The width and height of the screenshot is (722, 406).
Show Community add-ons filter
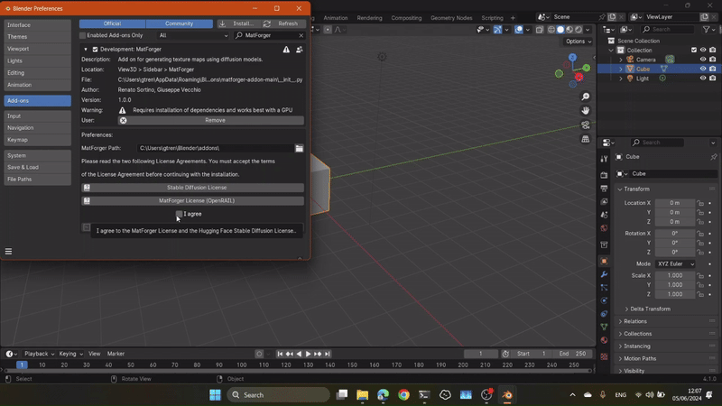[179, 23]
